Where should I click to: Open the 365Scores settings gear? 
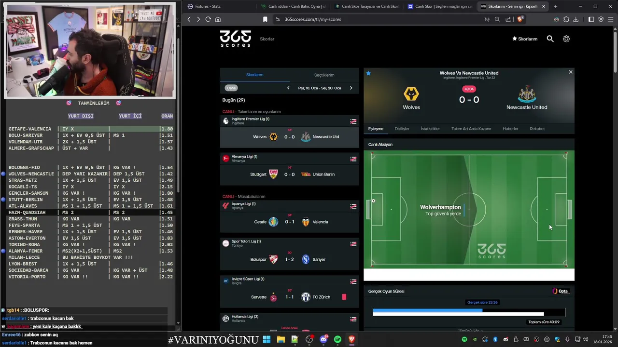point(566,39)
